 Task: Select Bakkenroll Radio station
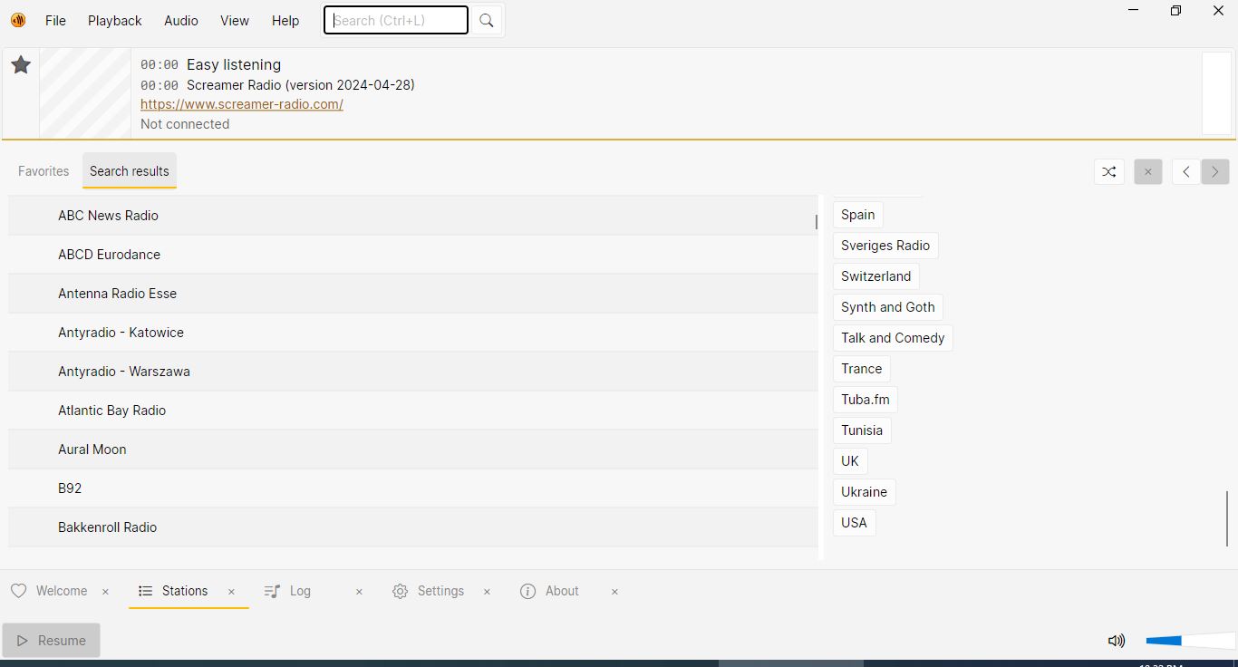point(413,527)
